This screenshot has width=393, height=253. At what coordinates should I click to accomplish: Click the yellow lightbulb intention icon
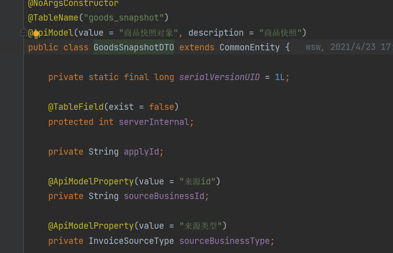(x=36, y=34)
